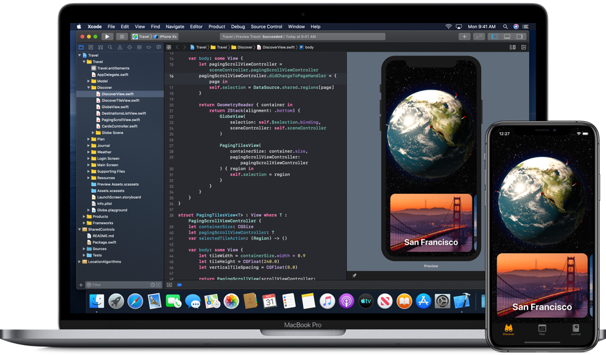The image size is (606, 355).
Task: Open Podcasts app in Dock
Action: 346,301
